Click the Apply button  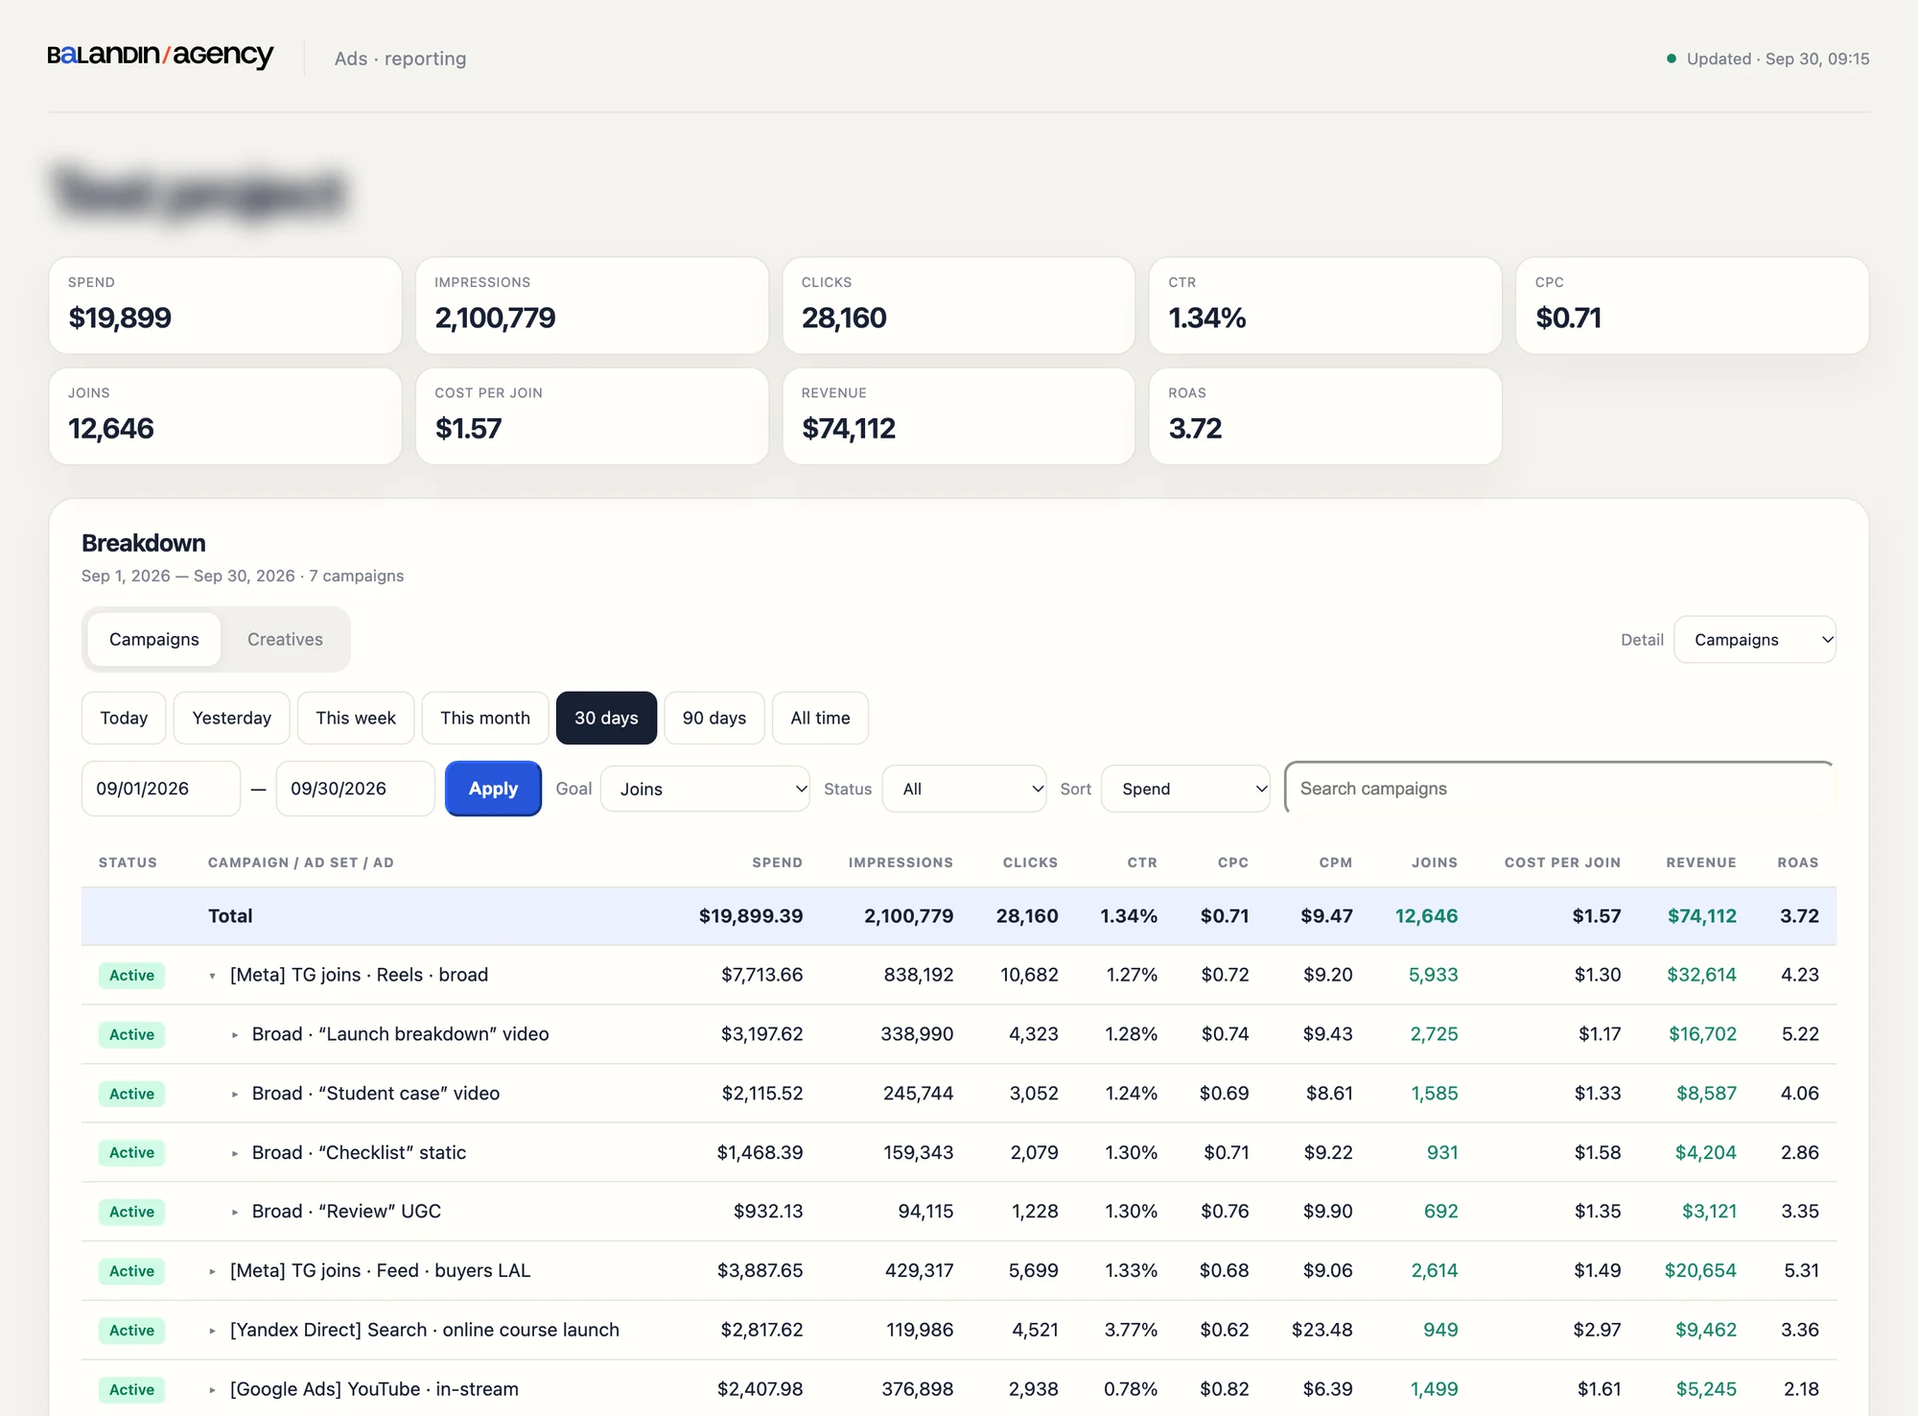(x=493, y=789)
